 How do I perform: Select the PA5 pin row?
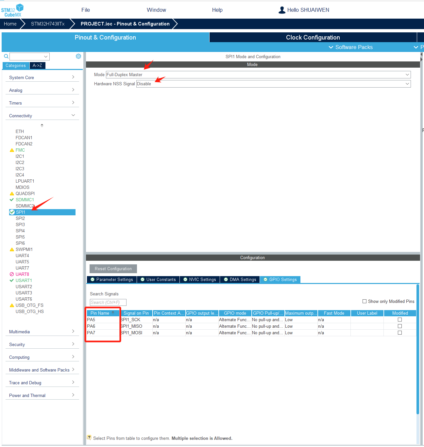click(x=251, y=320)
